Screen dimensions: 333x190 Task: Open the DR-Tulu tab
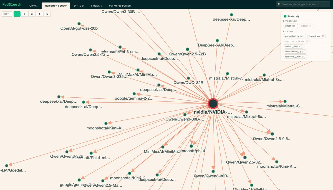pyautogui.click(x=79, y=6)
